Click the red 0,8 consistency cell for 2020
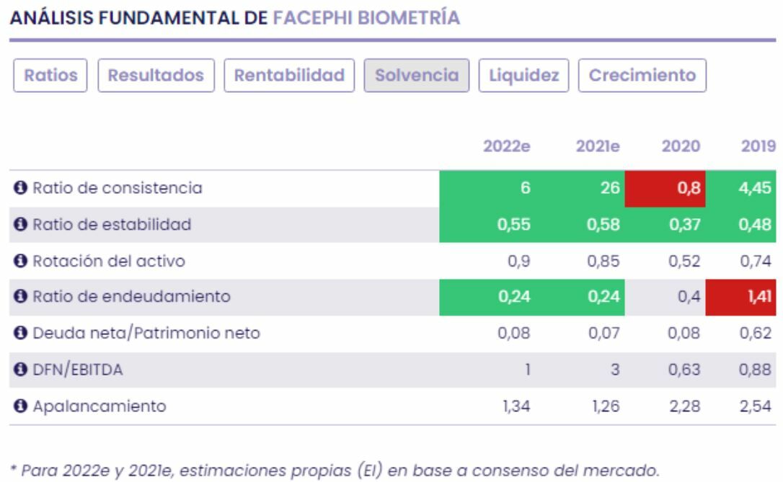 (665, 189)
